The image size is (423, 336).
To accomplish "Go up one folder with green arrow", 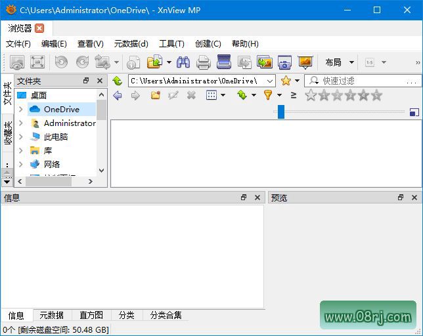I will pos(118,81).
